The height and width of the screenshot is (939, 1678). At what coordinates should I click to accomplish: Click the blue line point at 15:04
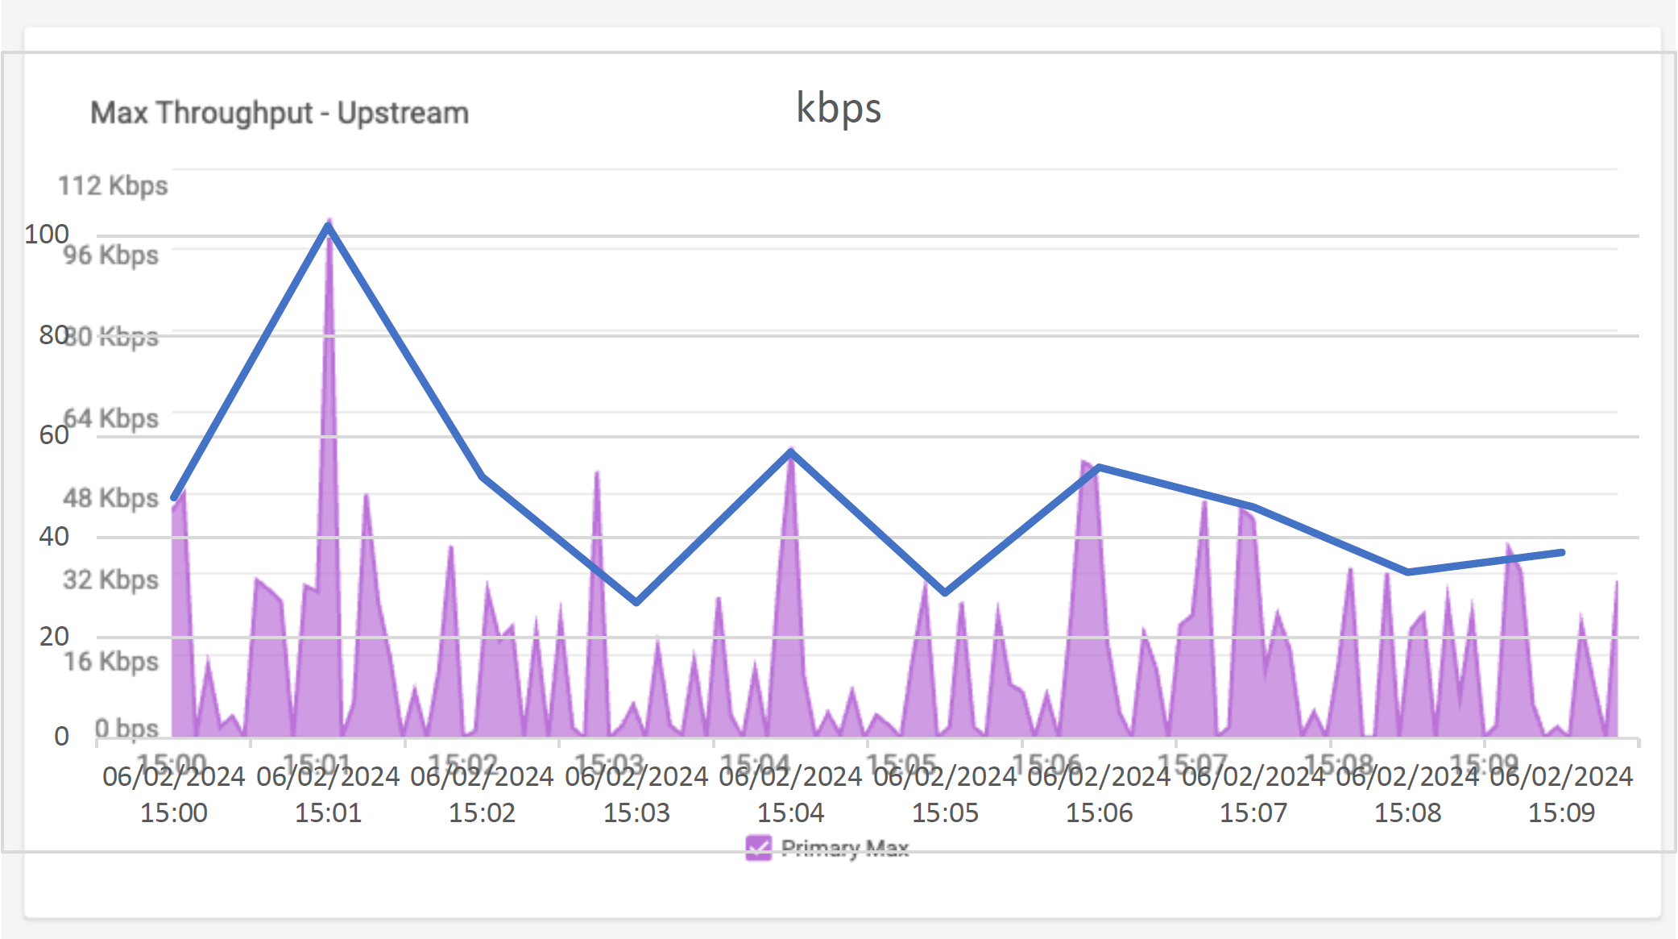pyautogui.click(x=791, y=452)
